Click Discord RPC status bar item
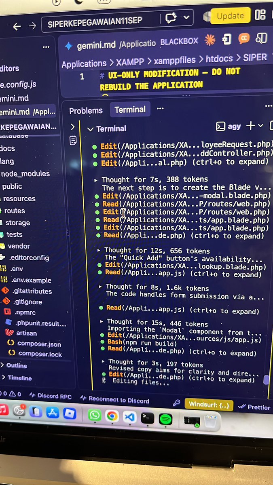273x485 pixels. [50, 396]
